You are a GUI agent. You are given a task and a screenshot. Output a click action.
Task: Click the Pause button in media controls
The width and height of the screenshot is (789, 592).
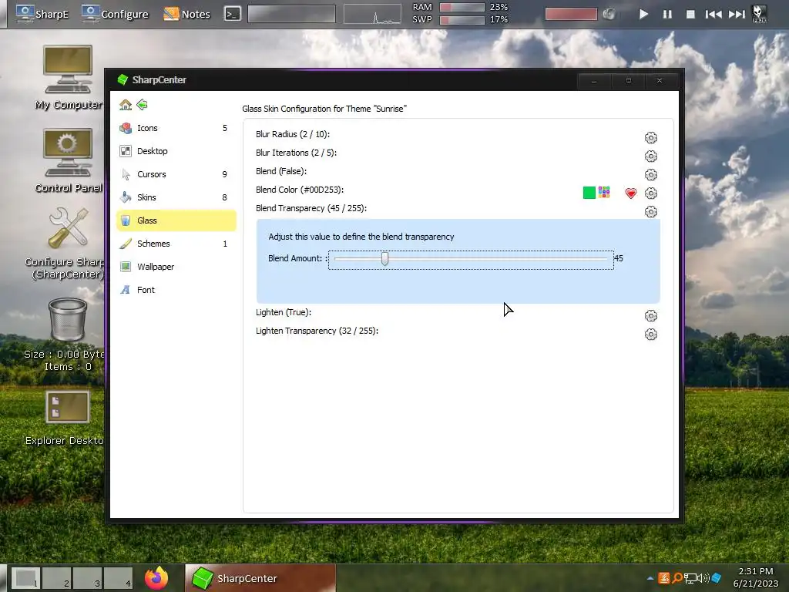(667, 14)
